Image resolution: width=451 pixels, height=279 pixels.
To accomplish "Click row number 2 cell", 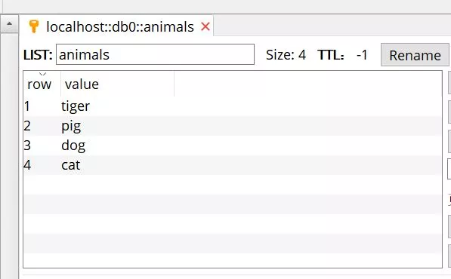I will pyautogui.click(x=27, y=126).
